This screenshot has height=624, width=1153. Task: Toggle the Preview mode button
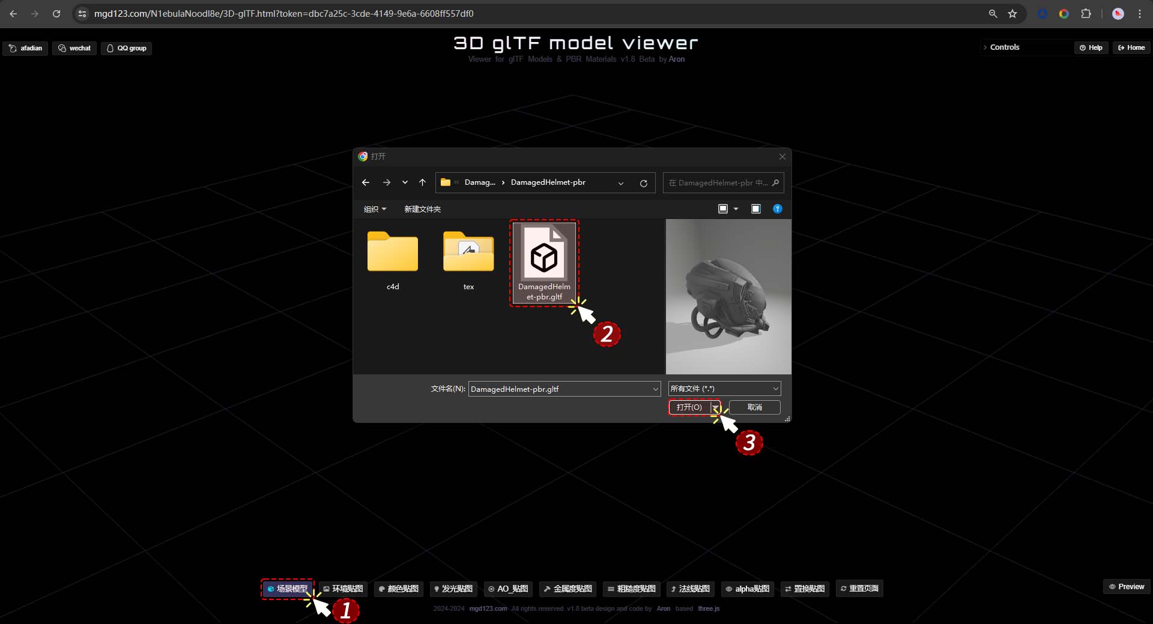click(x=1127, y=586)
